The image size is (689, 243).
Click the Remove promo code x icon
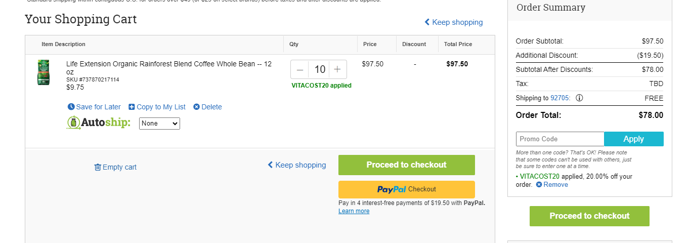(x=539, y=185)
